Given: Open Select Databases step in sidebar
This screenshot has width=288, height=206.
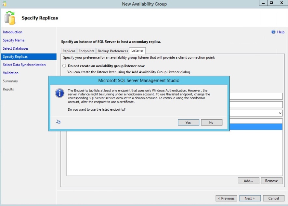Looking at the screenshot, I should pyautogui.click(x=16, y=48).
